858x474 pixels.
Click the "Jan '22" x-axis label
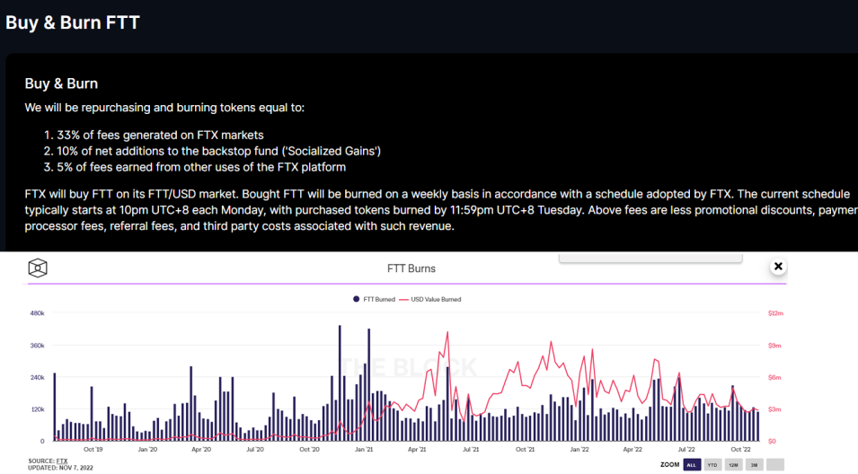579,450
